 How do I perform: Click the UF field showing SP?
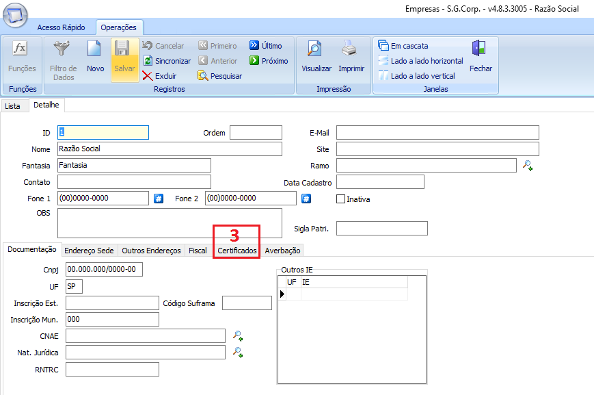click(x=74, y=286)
